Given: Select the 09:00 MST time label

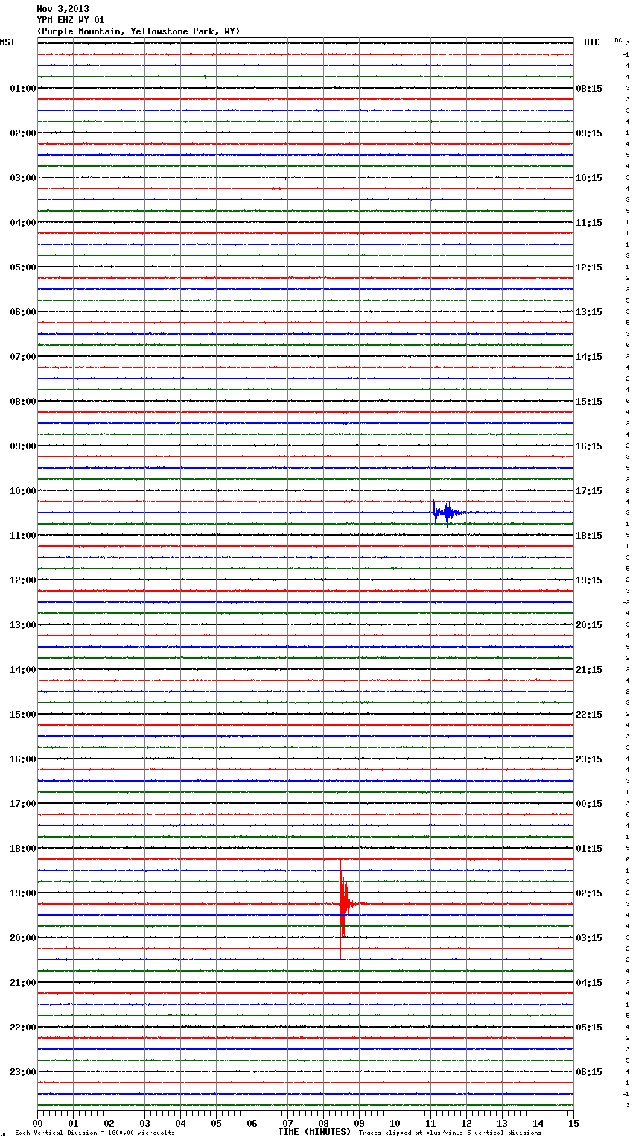Looking at the screenshot, I should point(23,446).
